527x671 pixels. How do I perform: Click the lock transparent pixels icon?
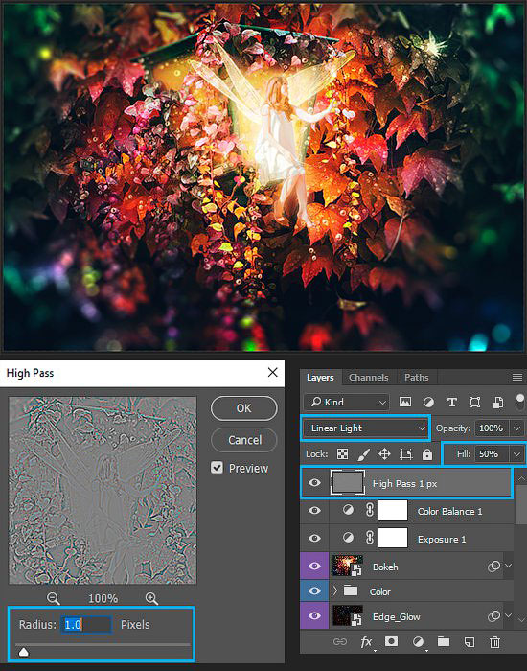click(x=342, y=454)
